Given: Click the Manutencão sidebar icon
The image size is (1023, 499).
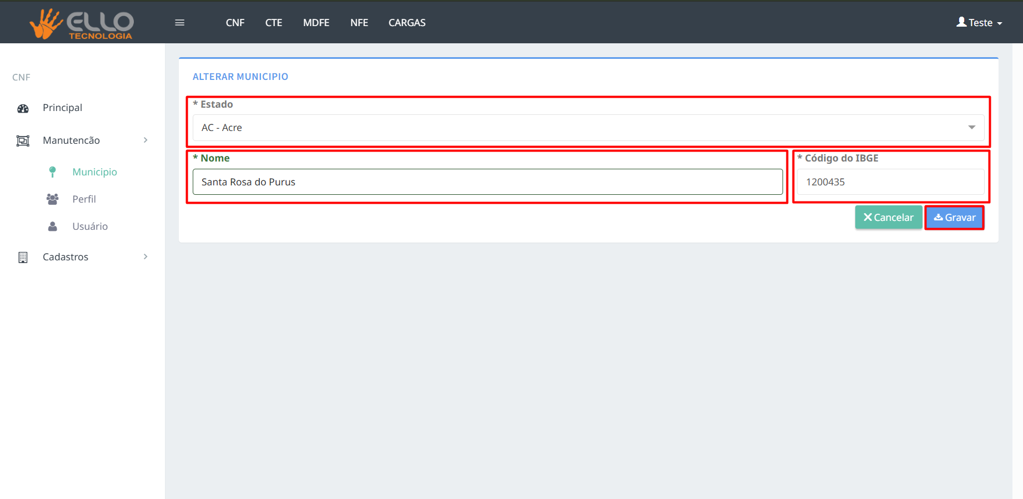Looking at the screenshot, I should (23, 141).
